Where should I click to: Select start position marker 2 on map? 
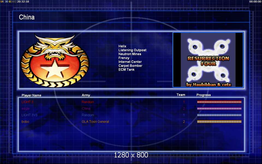point(222,46)
